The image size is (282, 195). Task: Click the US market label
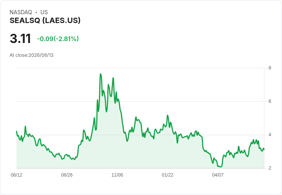(x=44, y=12)
